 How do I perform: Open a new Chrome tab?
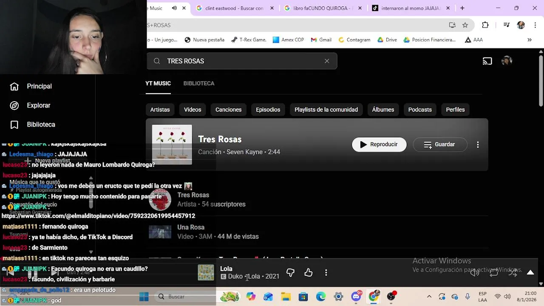coord(462,8)
